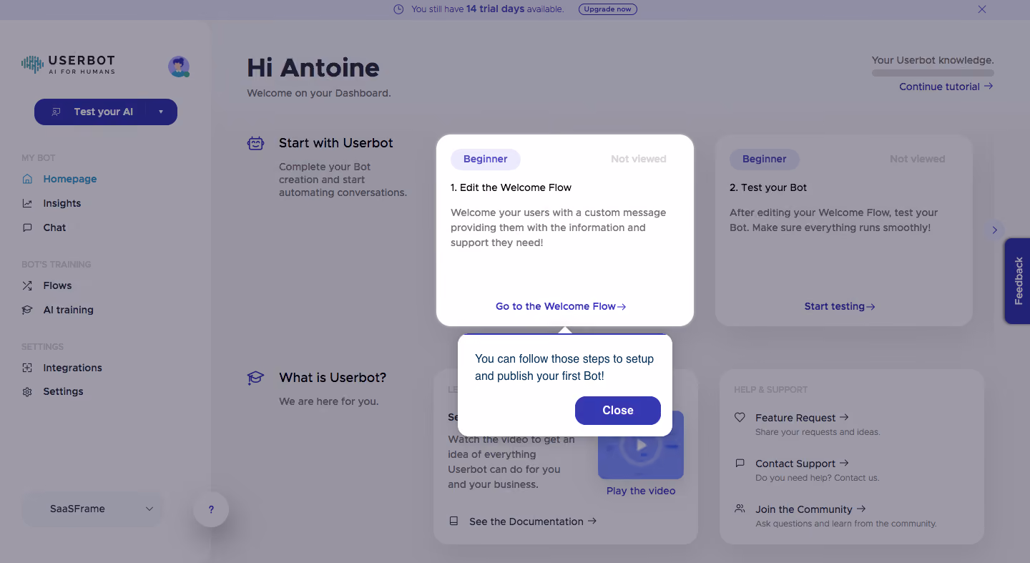Play the intro video thumbnail

coord(641,445)
